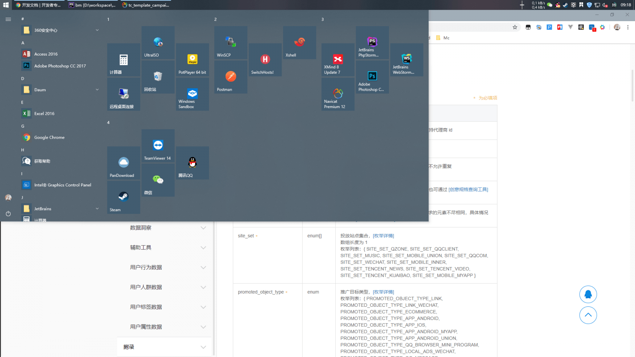Open the WeChat (微信) tile

pos(158,180)
